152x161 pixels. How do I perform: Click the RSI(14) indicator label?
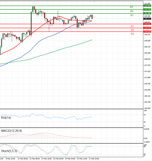(6, 118)
